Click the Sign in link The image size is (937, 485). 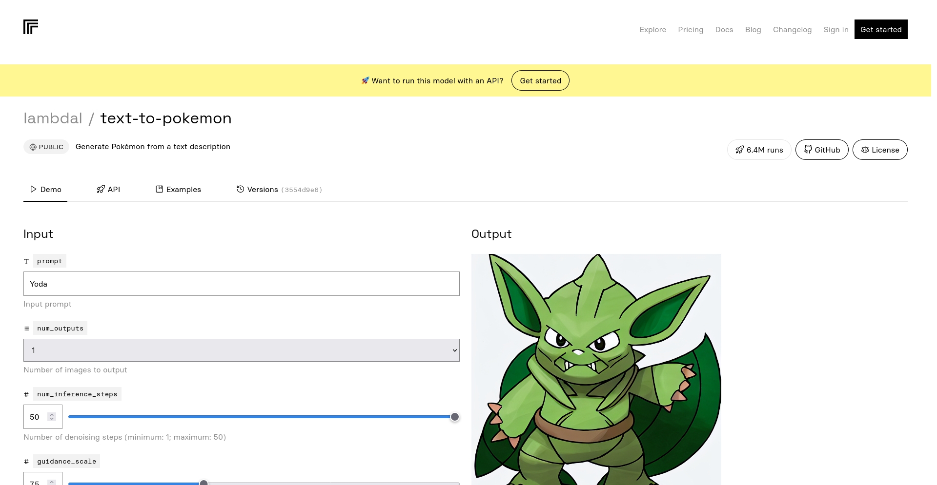tap(836, 29)
